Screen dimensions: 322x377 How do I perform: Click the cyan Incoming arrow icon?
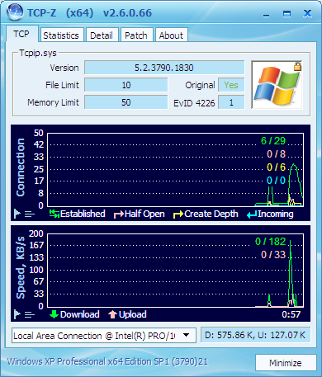click(x=252, y=214)
